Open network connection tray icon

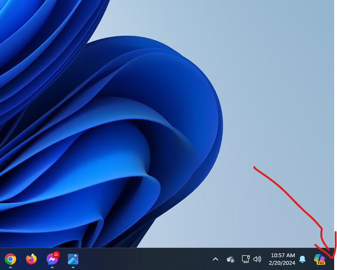(x=246, y=259)
